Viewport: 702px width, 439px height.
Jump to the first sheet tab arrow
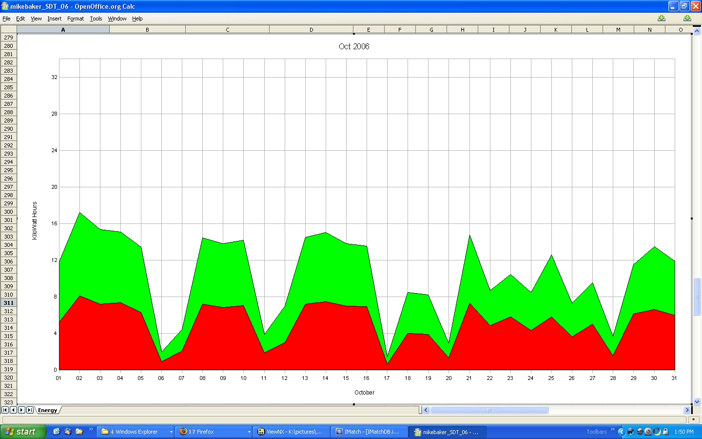5,410
